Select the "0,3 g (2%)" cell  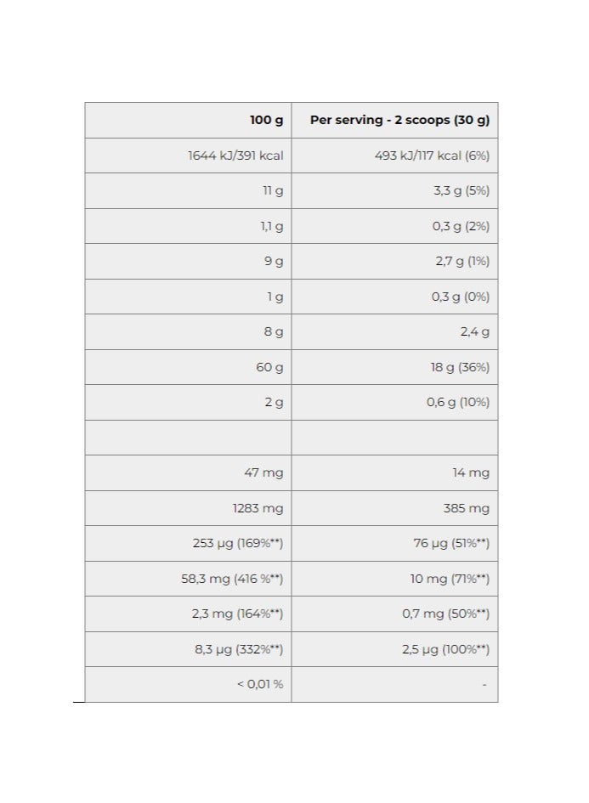[x=461, y=227]
